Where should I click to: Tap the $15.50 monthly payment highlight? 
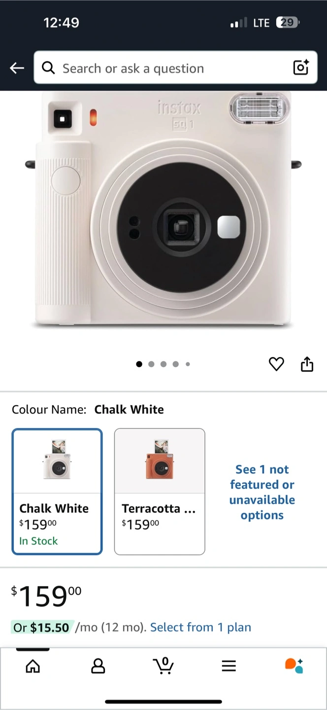pos(41,627)
